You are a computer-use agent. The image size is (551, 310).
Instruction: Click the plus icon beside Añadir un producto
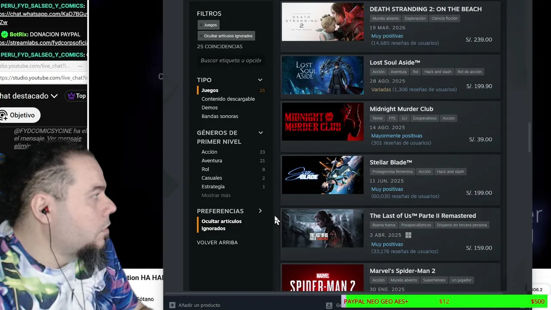pyautogui.click(x=172, y=305)
